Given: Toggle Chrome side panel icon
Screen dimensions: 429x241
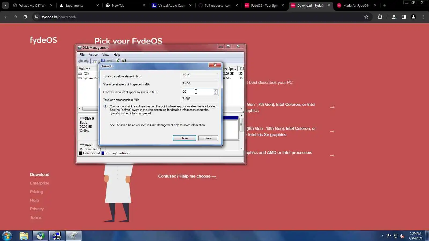Looking at the screenshot, I should (404, 17).
